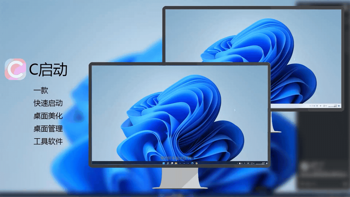350x197 pixels.
Task: Click the 工具软件 feature text
Action: click(x=48, y=141)
